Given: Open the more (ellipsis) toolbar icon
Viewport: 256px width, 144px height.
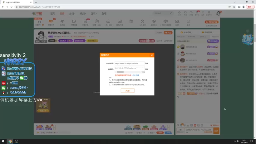Looking at the screenshot, I should pos(188,21).
